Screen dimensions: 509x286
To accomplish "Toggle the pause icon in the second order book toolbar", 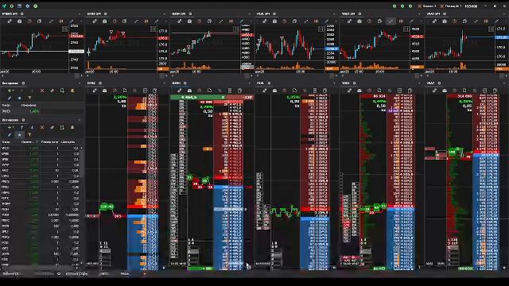I will [135, 91].
